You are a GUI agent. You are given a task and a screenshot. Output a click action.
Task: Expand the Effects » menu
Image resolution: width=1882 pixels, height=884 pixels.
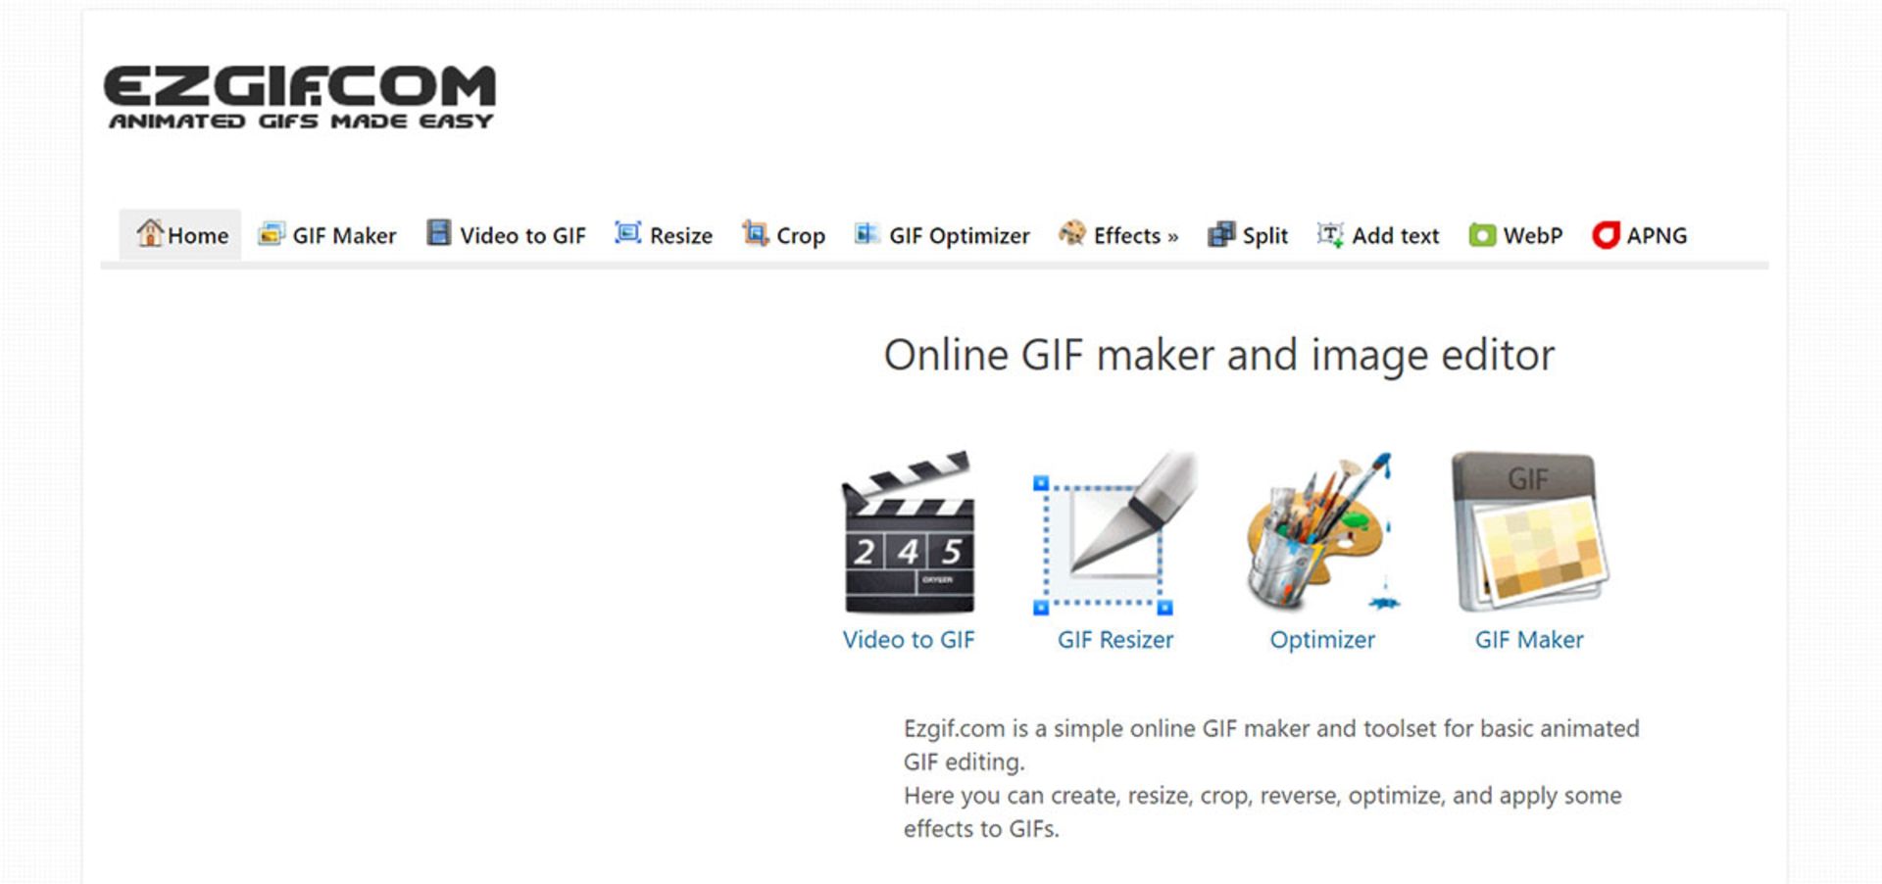coord(1118,235)
